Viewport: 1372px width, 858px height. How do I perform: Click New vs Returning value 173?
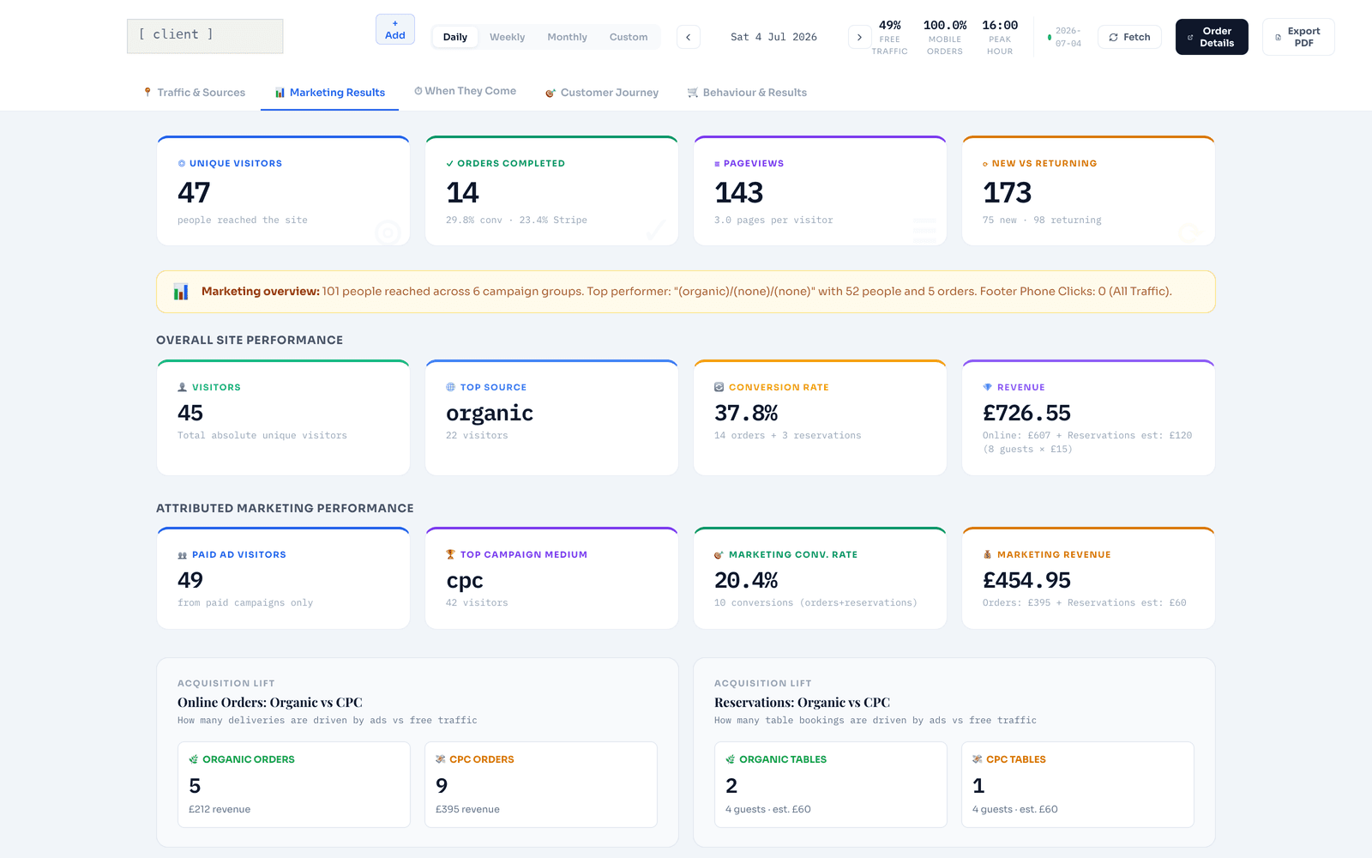(1007, 192)
